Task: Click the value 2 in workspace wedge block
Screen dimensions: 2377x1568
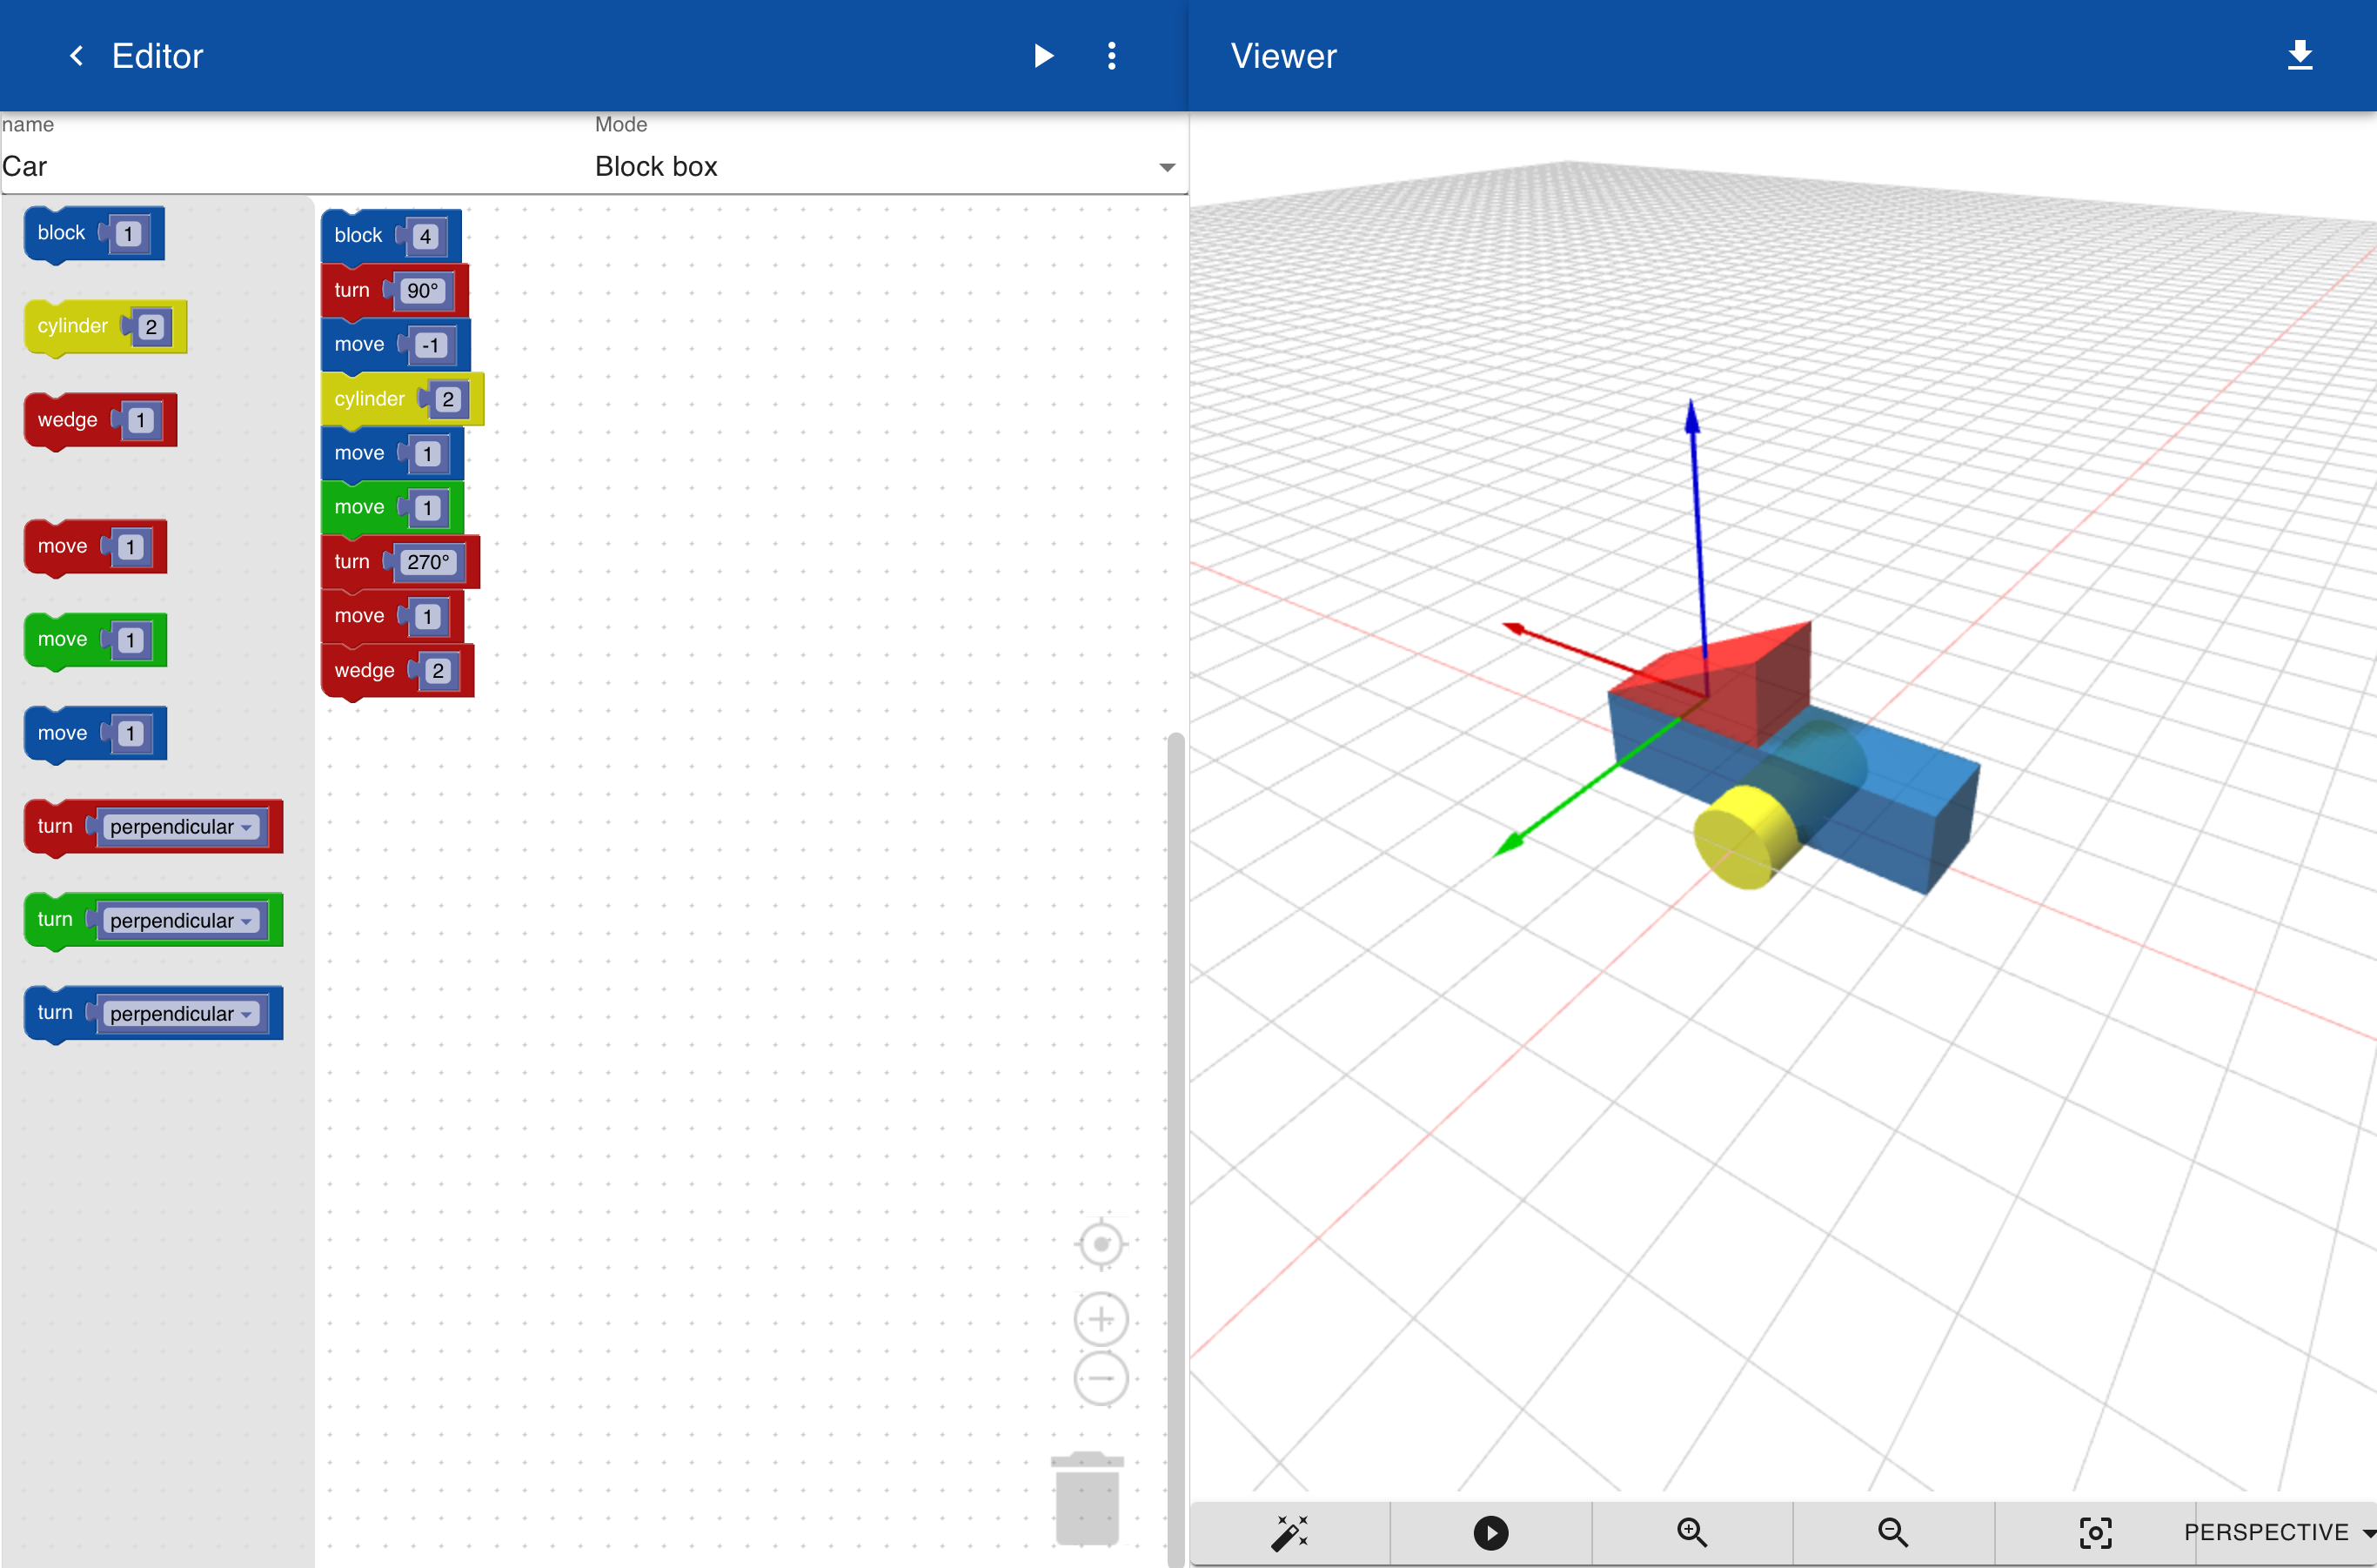Action: (x=438, y=671)
